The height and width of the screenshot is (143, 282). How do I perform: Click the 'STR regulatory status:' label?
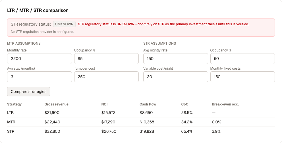(x=31, y=24)
